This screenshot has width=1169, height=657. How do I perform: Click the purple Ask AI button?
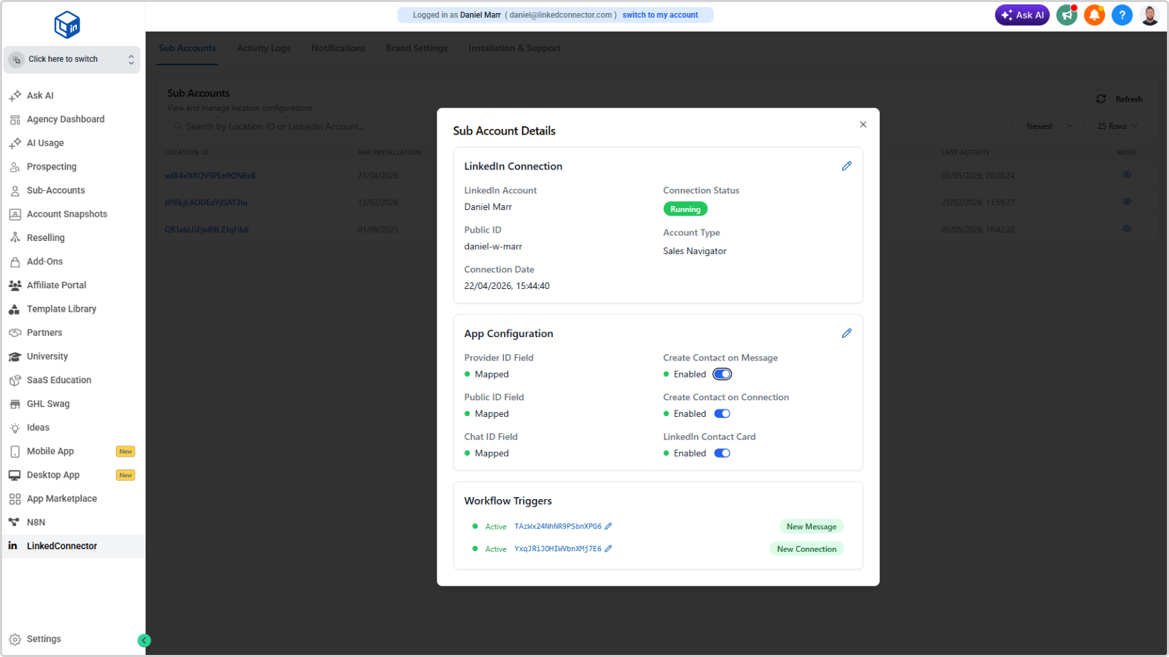1022,15
